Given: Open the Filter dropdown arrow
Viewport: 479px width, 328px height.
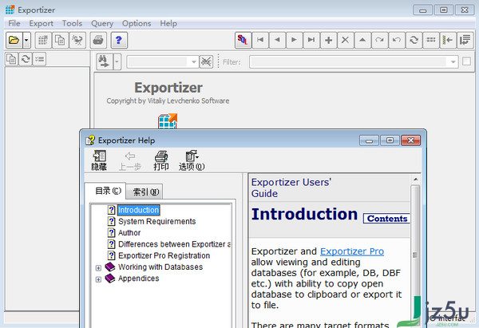Looking at the screenshot, I should coord(453,62).
